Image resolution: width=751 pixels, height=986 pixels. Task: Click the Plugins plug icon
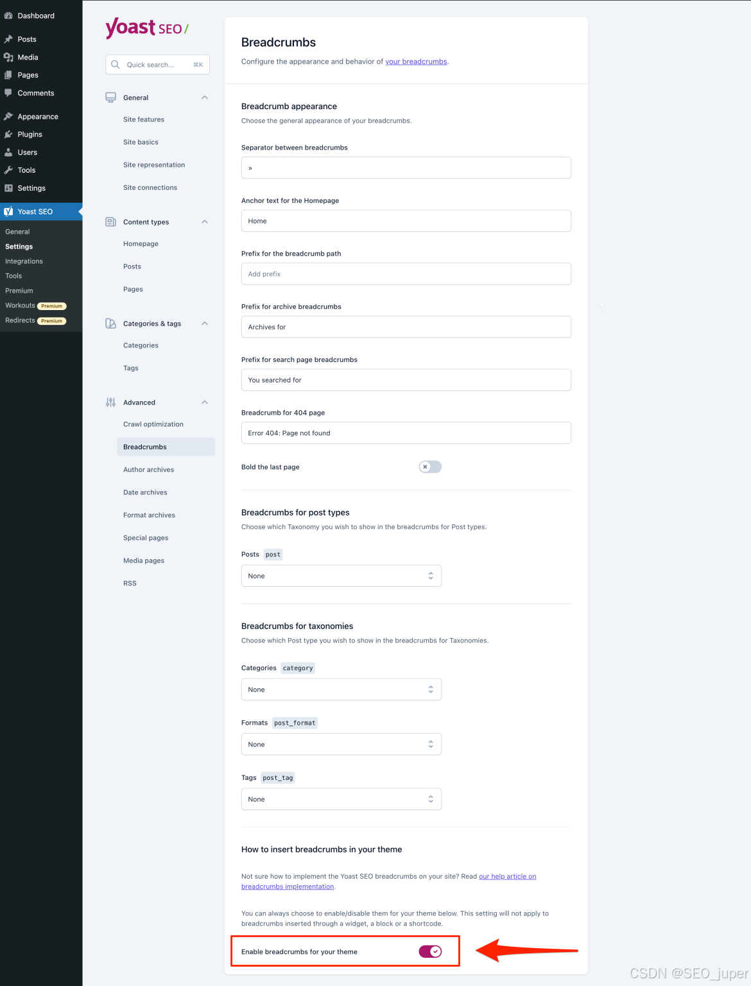point(8,134)
